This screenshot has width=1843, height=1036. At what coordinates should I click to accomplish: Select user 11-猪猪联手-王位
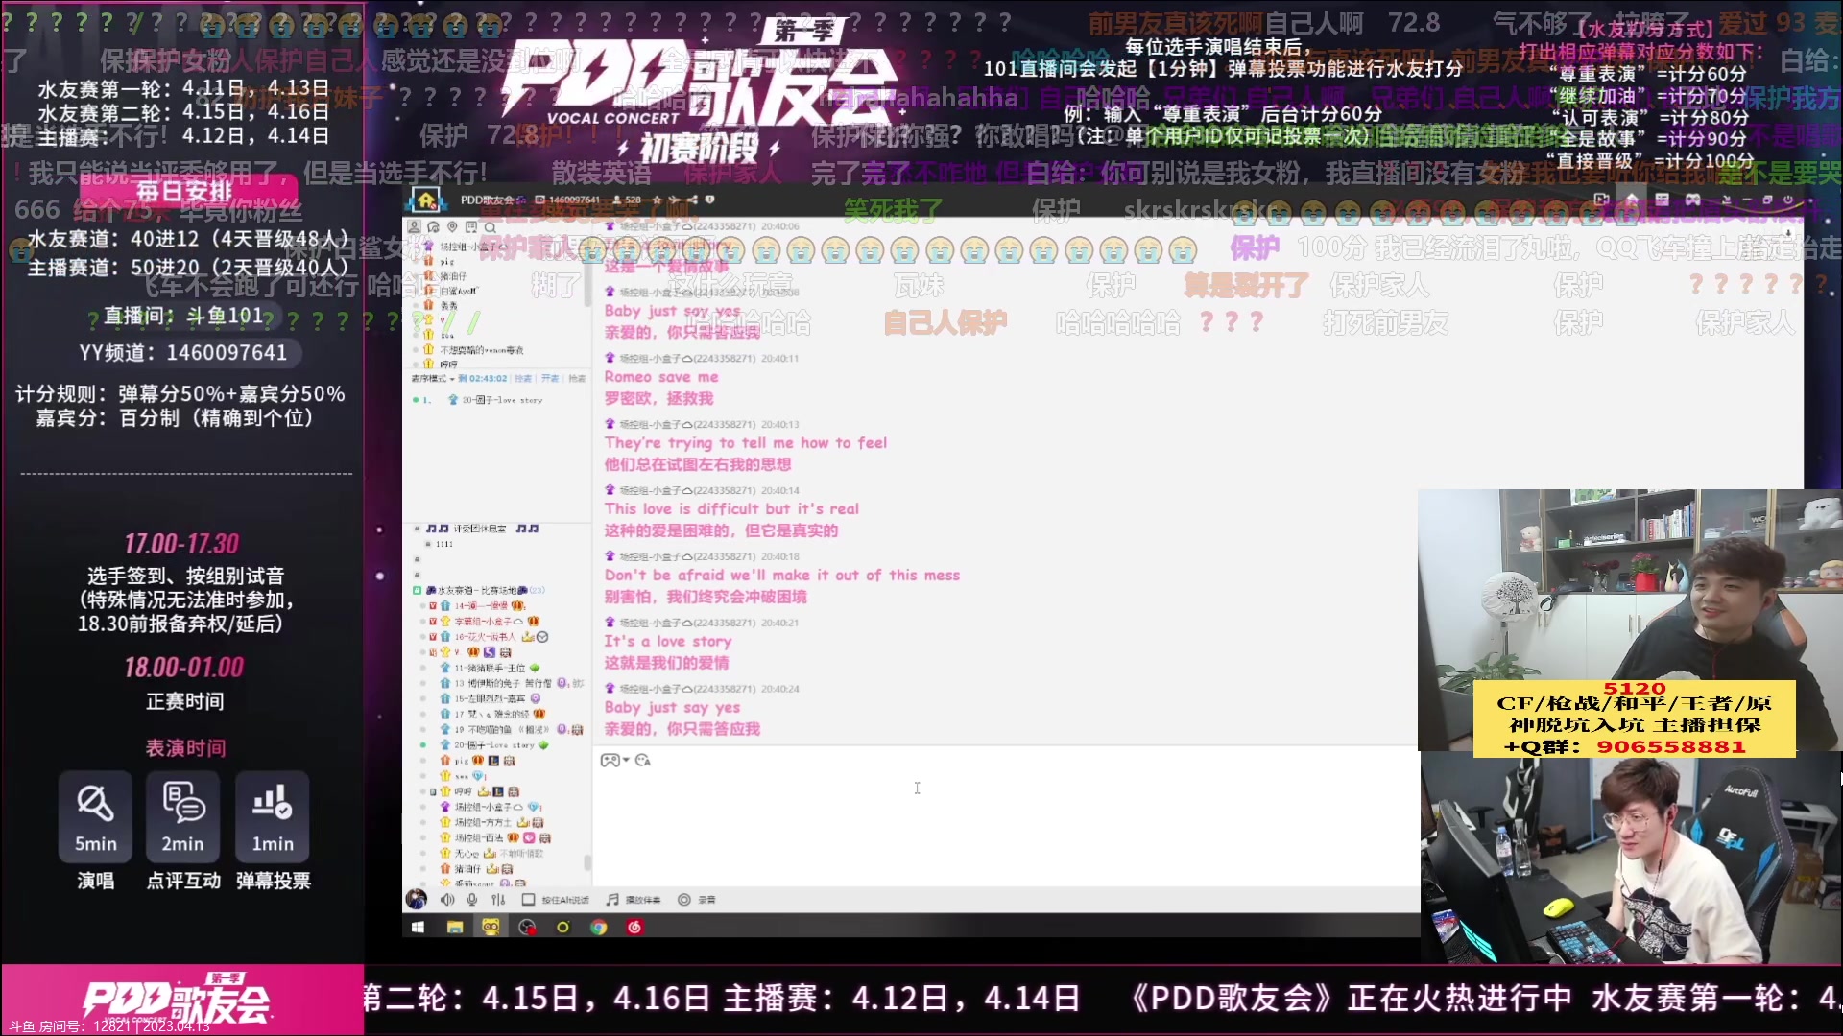pyautogui.click(x=490, y=668)
